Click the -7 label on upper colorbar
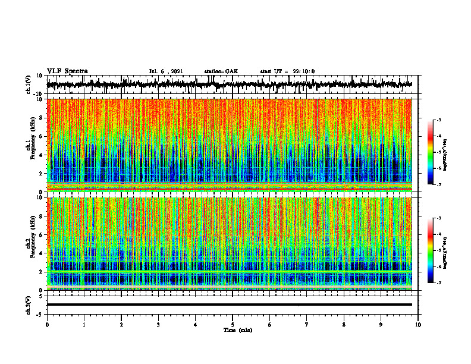 click(x=438, y=184)
